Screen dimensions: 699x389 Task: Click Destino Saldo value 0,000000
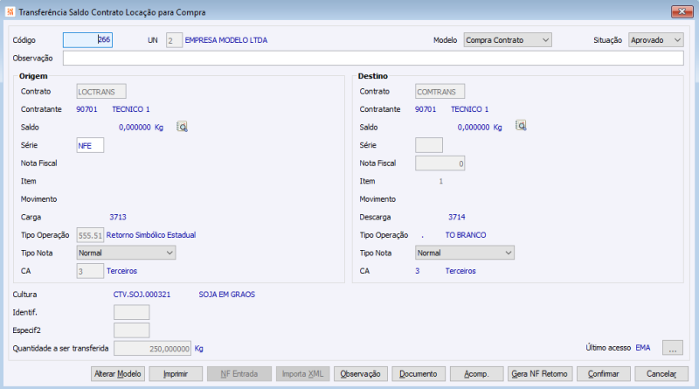tap(474, 128)
